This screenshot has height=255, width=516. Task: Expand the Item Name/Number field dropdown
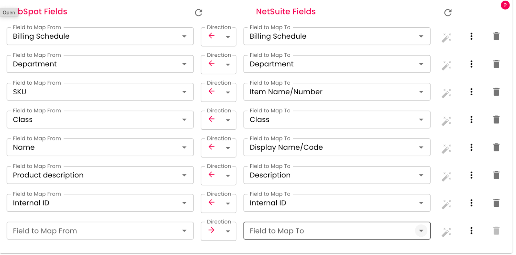[x=421, y=92]
